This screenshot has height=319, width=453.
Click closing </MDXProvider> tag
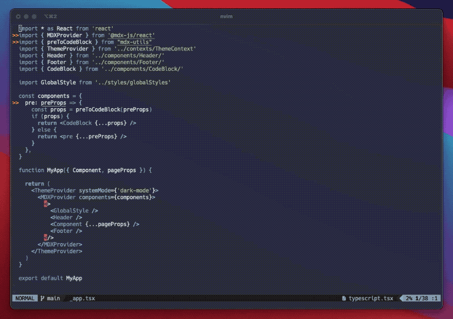[x=60, y=244]
